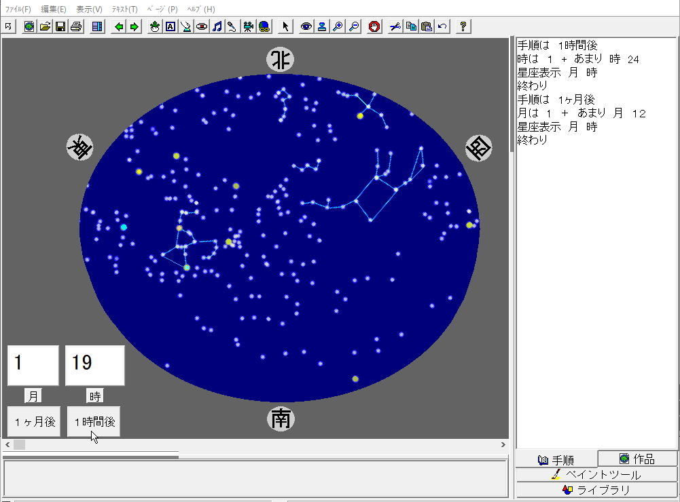
Task: Click the scissors cut icon
Action: 395,26
